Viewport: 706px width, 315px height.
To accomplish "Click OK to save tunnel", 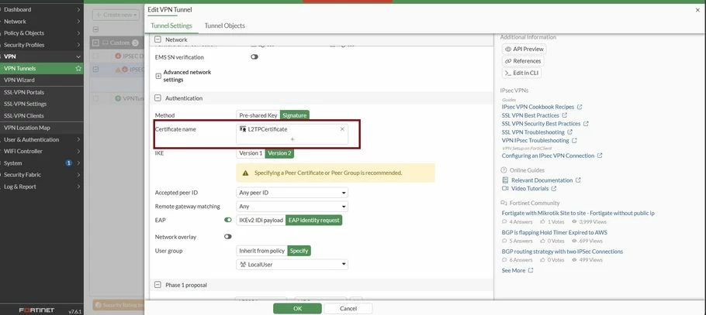I will click(297, 309).
